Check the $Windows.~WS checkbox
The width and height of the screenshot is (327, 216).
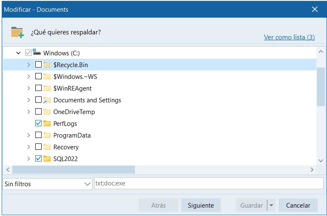[38, 77]
